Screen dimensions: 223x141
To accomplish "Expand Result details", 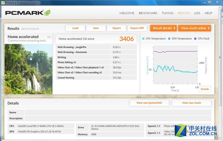I will [163, 28].
